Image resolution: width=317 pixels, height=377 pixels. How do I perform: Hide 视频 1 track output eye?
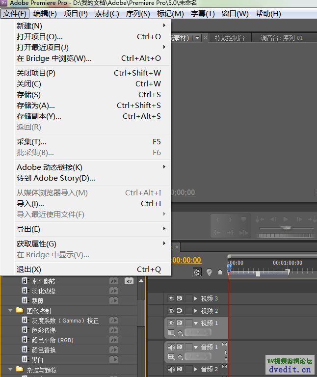[171, 323]
